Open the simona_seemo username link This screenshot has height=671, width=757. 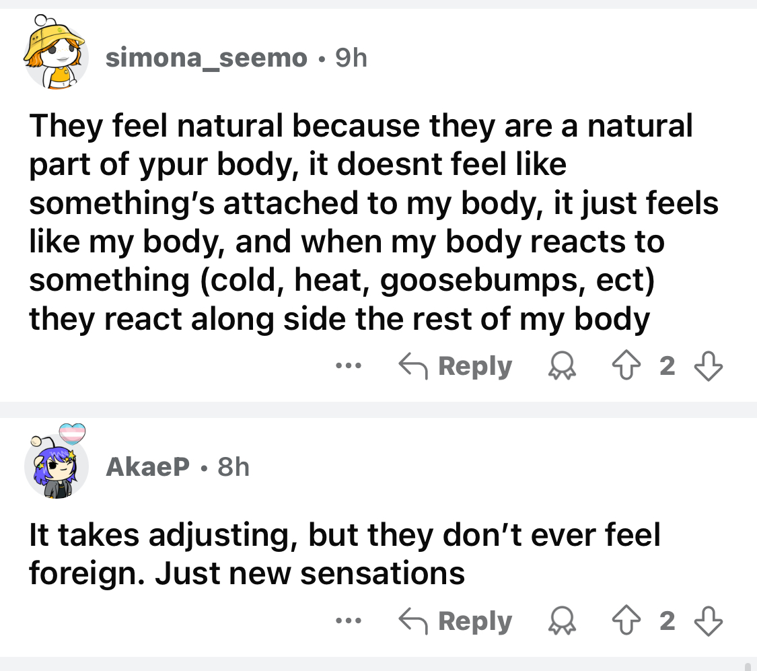coord(207,59)
